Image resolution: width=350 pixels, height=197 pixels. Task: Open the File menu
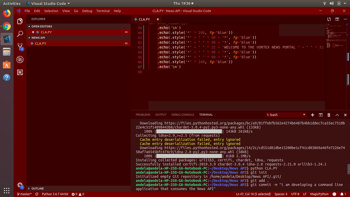pos(27,11)
